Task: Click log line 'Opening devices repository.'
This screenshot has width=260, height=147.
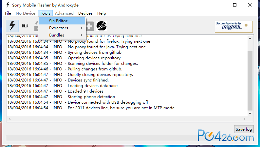Action: coord(64,58)
